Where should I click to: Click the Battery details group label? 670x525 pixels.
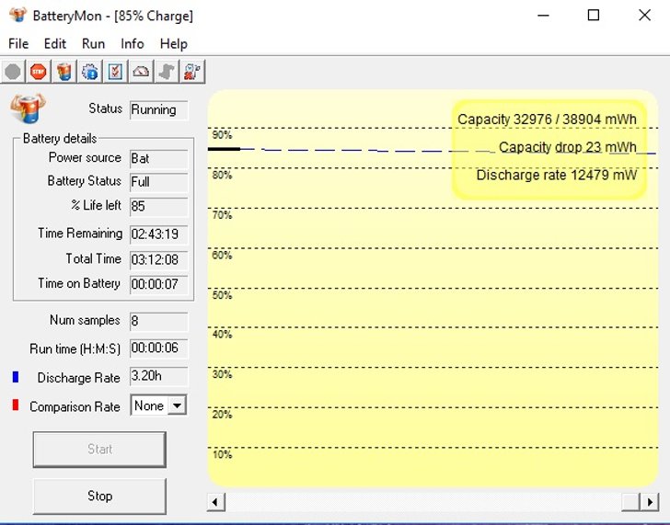(x=60, y=138)
